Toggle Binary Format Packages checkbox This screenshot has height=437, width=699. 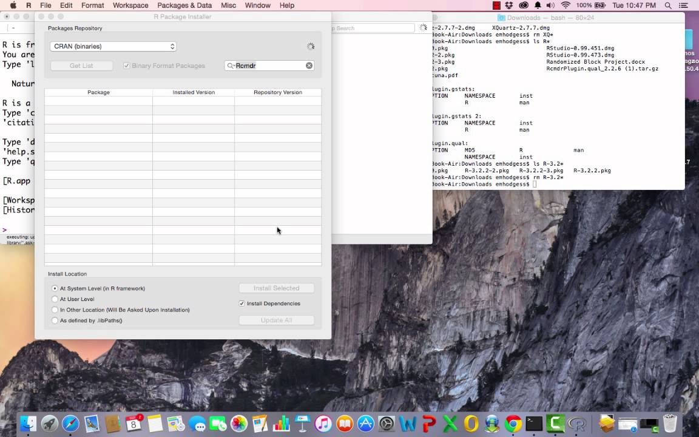(127, 66)
